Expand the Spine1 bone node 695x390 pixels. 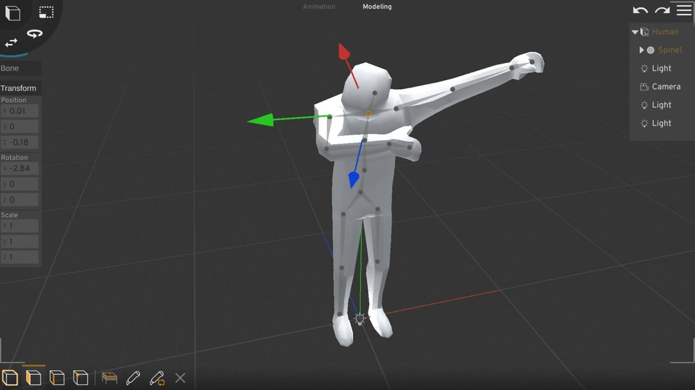(642, 50)
